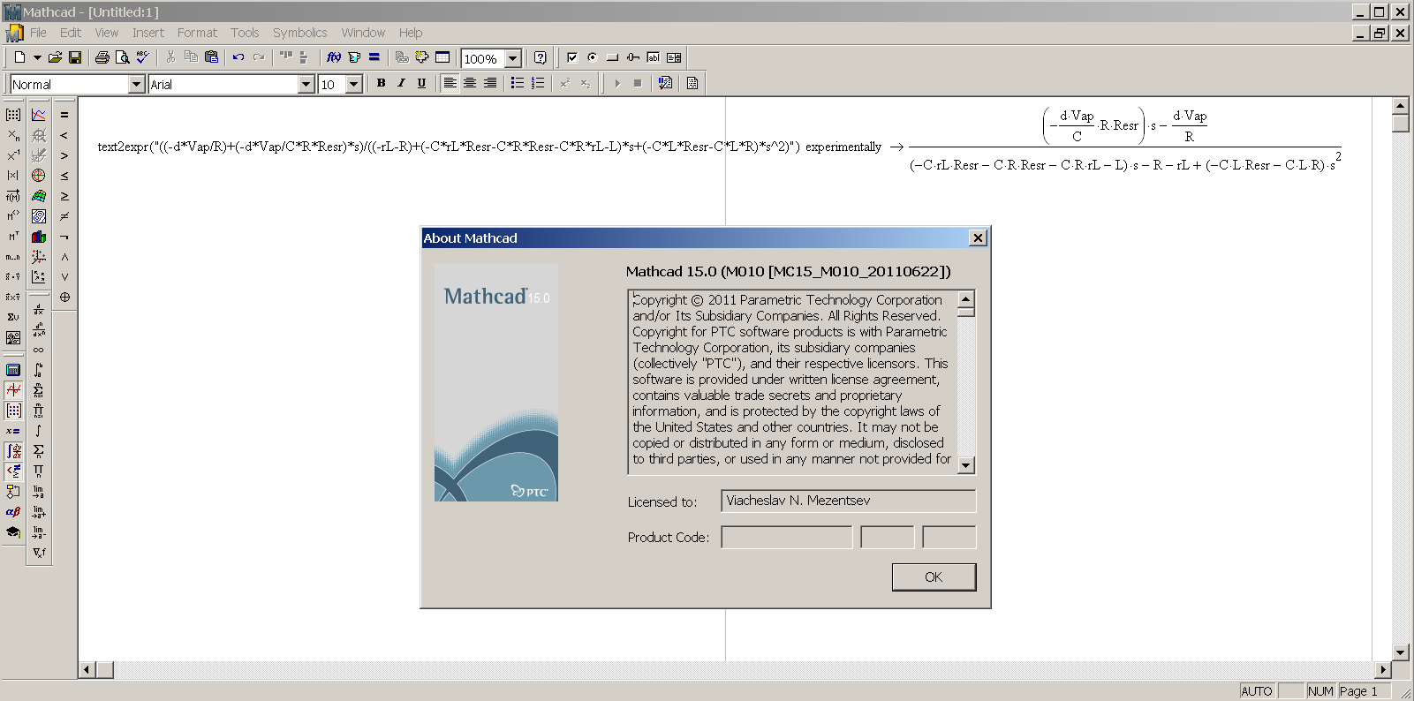
Task: Toggle Bold formatting
Action: pyautogui.click(x=382, y=83)
